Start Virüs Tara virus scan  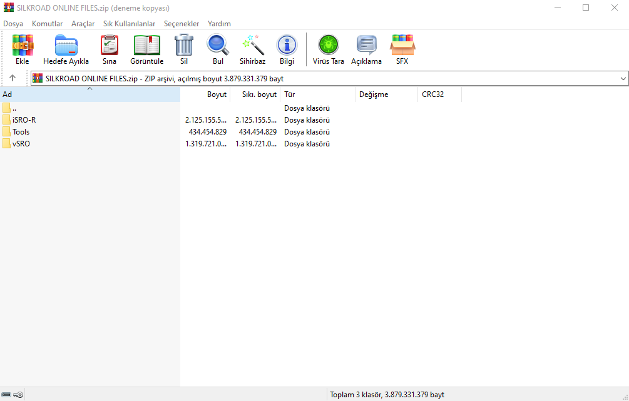pyautogui.click(x=329, y=49)
